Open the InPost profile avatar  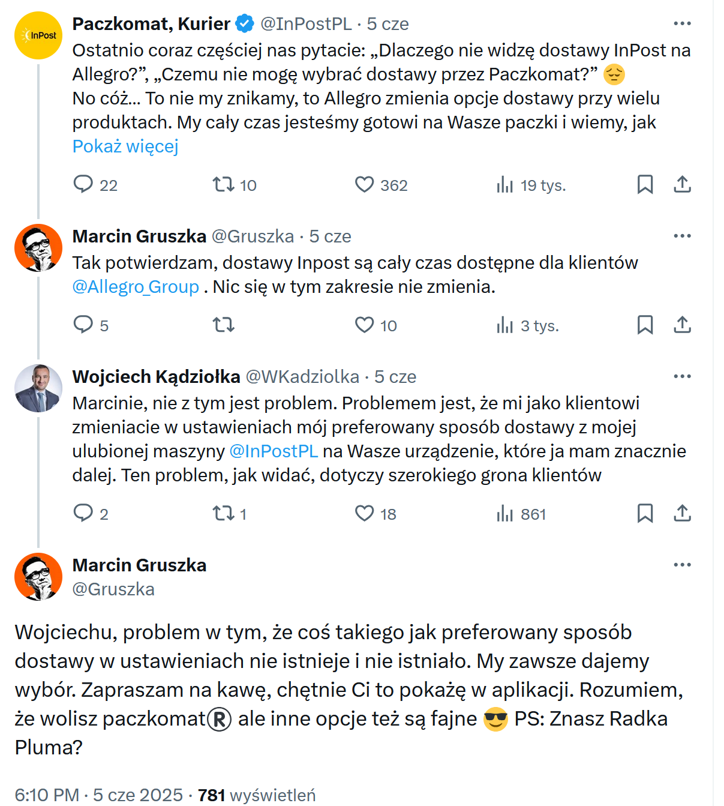pyautogui.click(x=38, y=35)
